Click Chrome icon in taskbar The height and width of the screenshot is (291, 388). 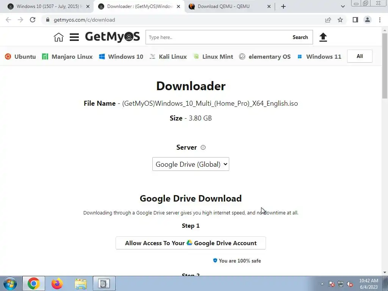pyautogui.click(x=34, y=283)
